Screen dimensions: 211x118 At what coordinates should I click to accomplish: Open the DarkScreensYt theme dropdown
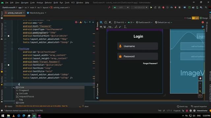[x=144, y=22]
